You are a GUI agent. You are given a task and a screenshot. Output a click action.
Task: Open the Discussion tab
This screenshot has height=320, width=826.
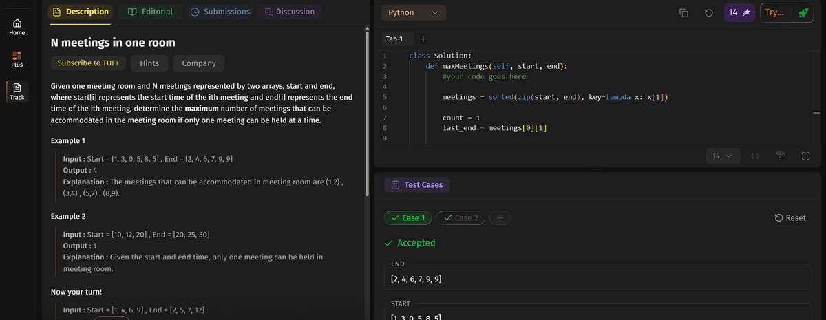coord(290,12)
